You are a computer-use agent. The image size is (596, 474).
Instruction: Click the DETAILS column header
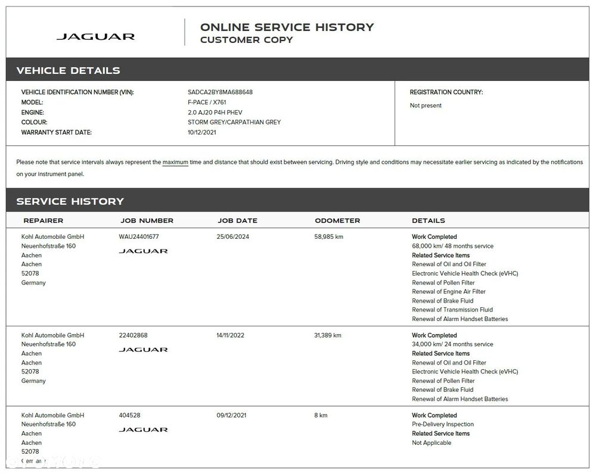tap(429, 221)
